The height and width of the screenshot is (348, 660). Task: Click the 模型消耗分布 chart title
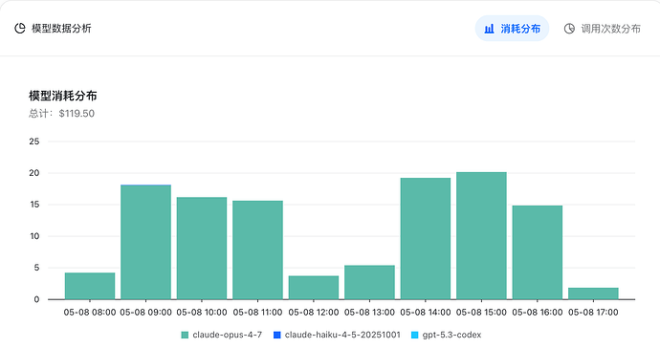63,96
